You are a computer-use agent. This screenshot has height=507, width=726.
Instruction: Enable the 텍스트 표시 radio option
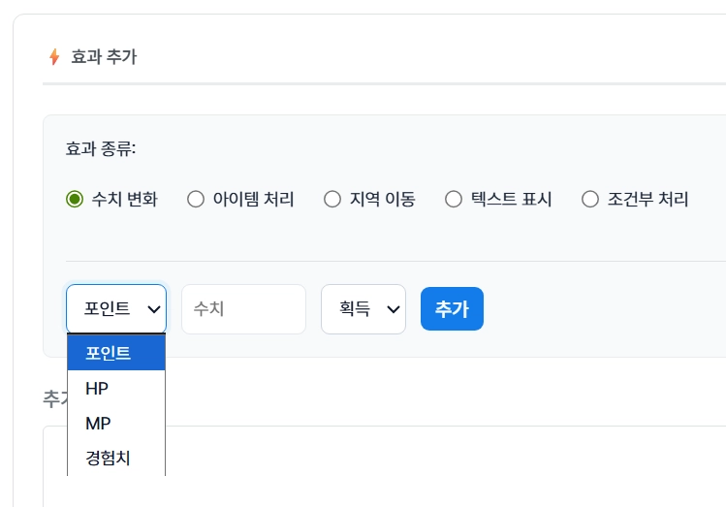[453, 200]
